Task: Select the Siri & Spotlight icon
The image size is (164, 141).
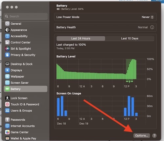Action: pos(7,49)
